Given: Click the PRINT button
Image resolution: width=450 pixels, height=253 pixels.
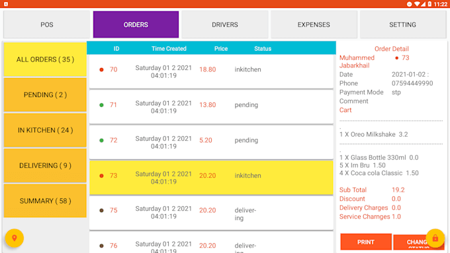Looking at the screenshot, I should (366, 242).
